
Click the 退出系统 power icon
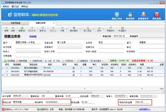(x=157, y=14)
